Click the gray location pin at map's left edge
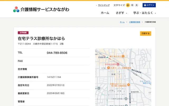Screen dimensions: 169x106 (99, 88)
